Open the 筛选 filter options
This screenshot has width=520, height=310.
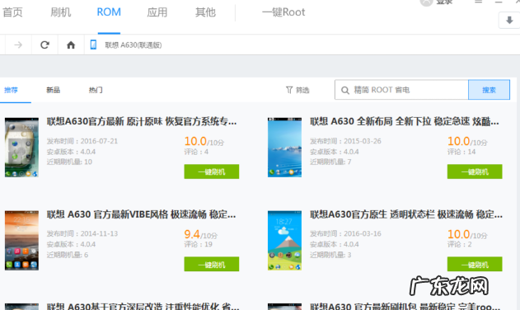tap(297, 90)
